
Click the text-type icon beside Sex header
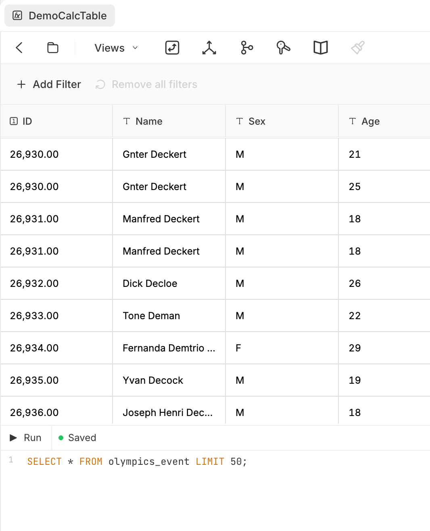[x=240, y=121]
